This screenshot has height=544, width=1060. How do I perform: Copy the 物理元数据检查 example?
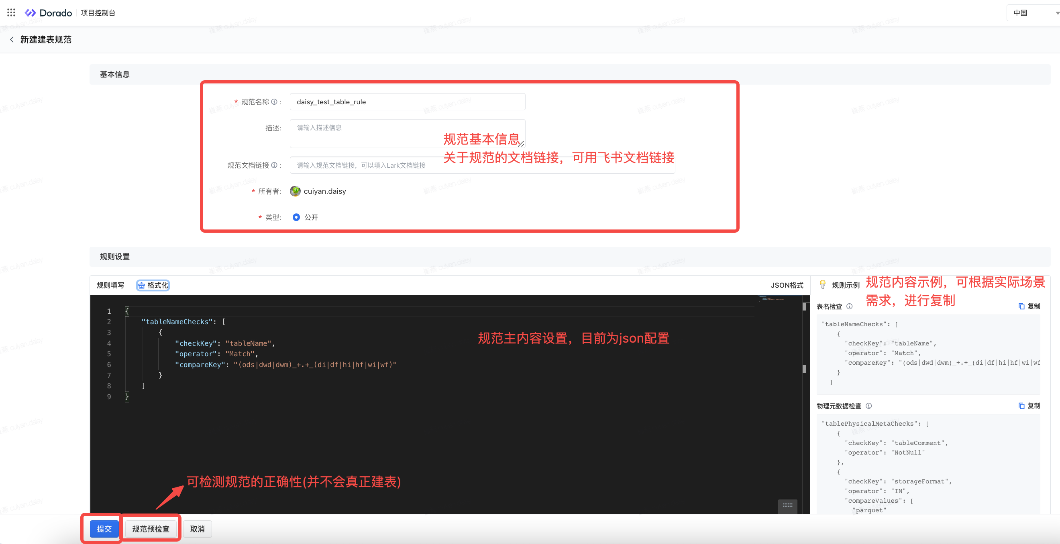tap(1029, 406)
